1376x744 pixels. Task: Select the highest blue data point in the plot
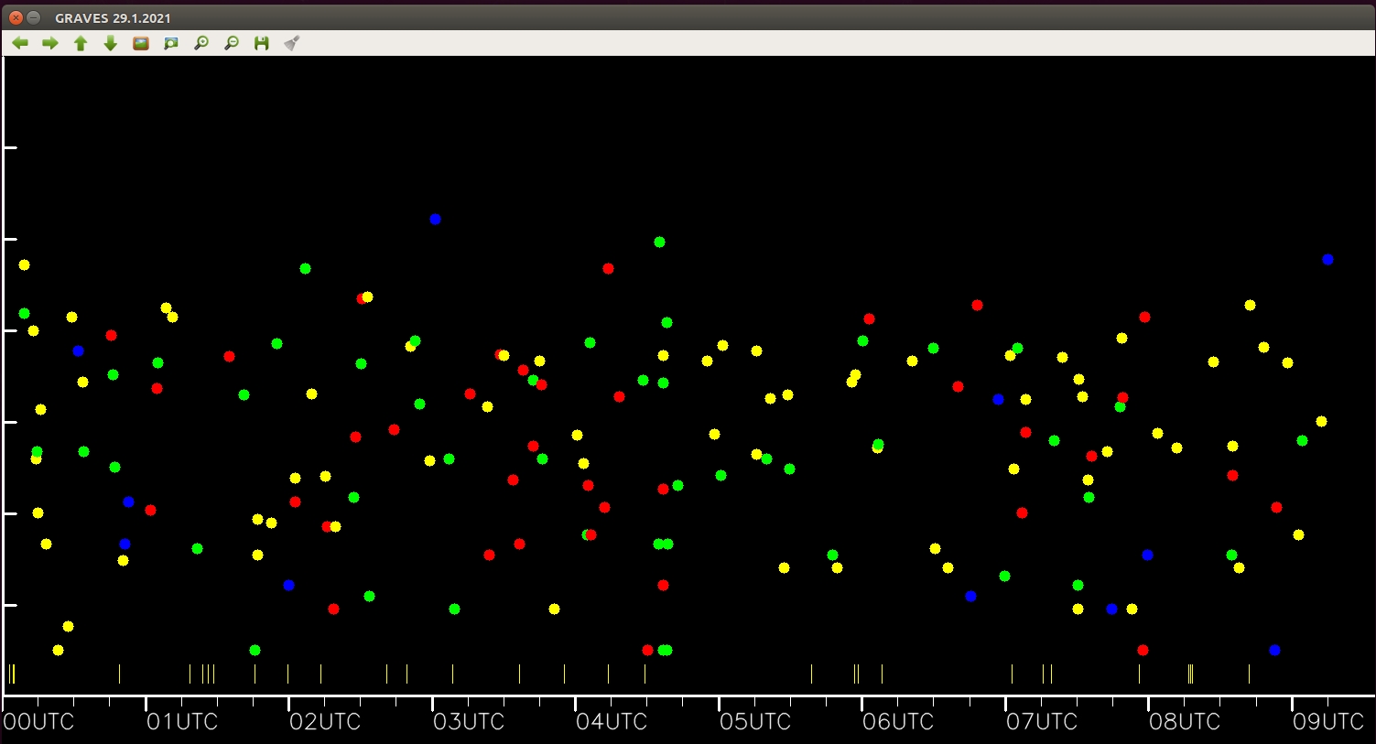pos(435,219)
